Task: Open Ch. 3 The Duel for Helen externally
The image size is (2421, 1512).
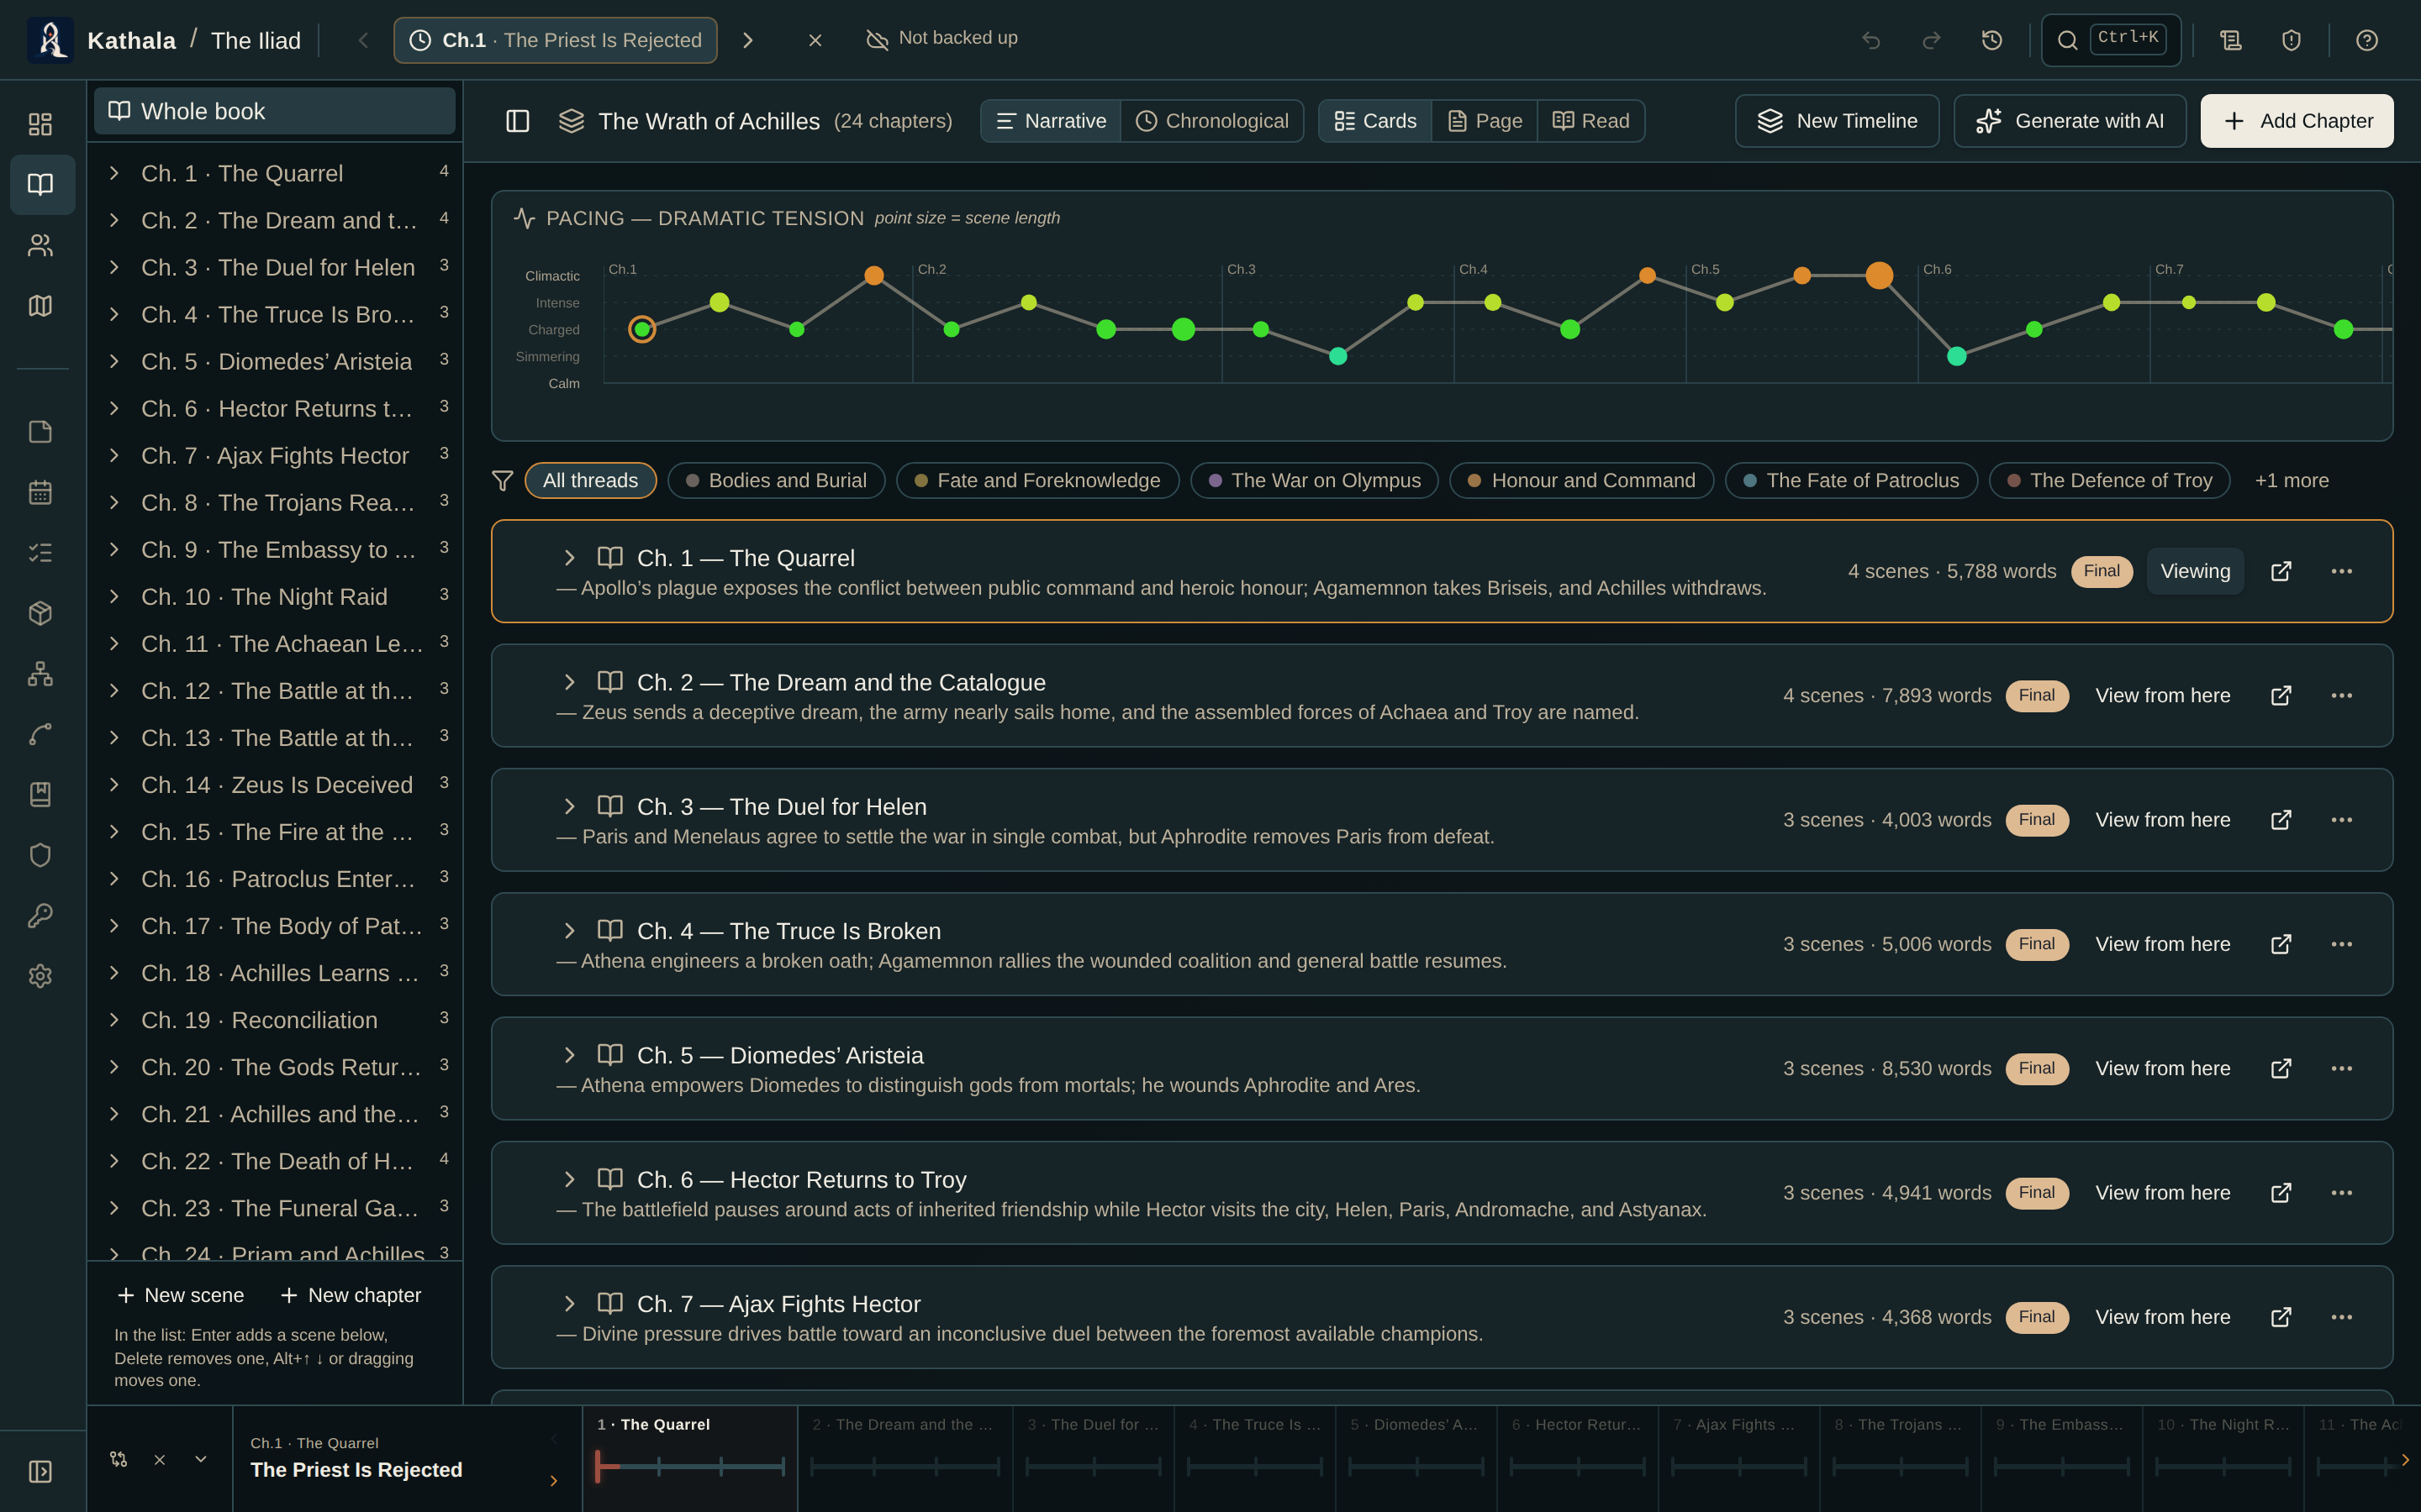Action: point(2281,820)
